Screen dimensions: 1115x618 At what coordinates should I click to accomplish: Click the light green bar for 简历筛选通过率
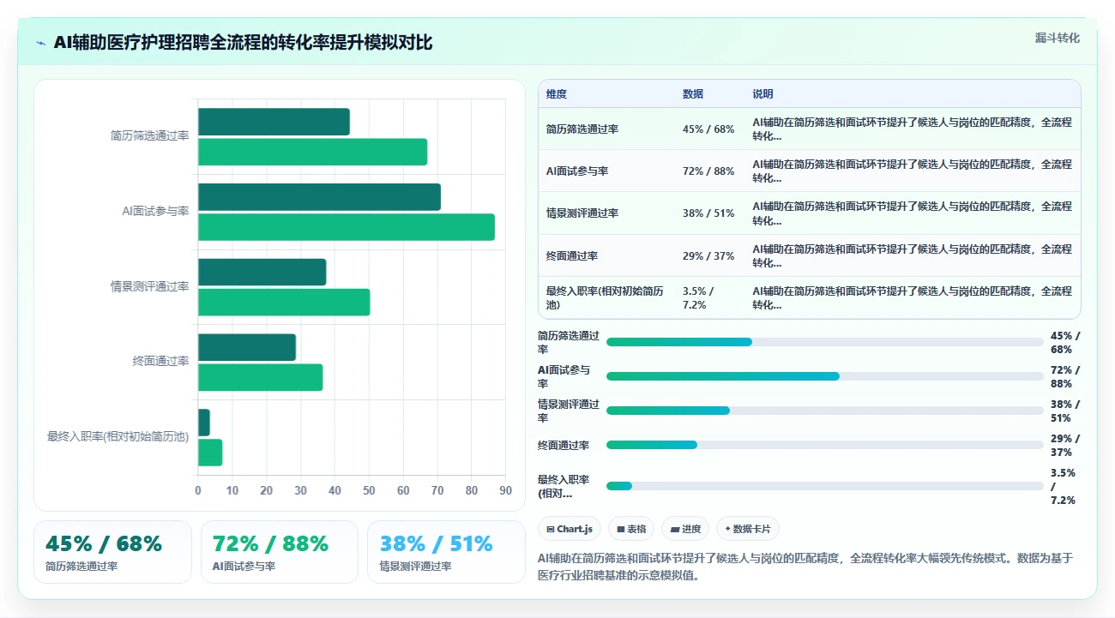pos(312,152)
